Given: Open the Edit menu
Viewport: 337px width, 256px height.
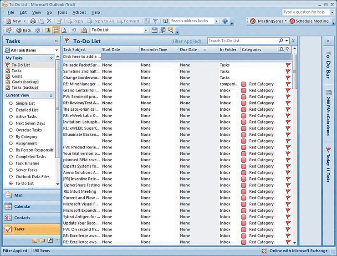Looking at the screenshot, I should pyautogui.click(x=23, y=12).
